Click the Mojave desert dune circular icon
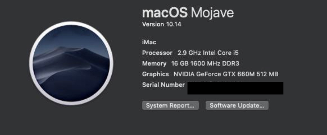327x135 pixels. coord(71,63)
